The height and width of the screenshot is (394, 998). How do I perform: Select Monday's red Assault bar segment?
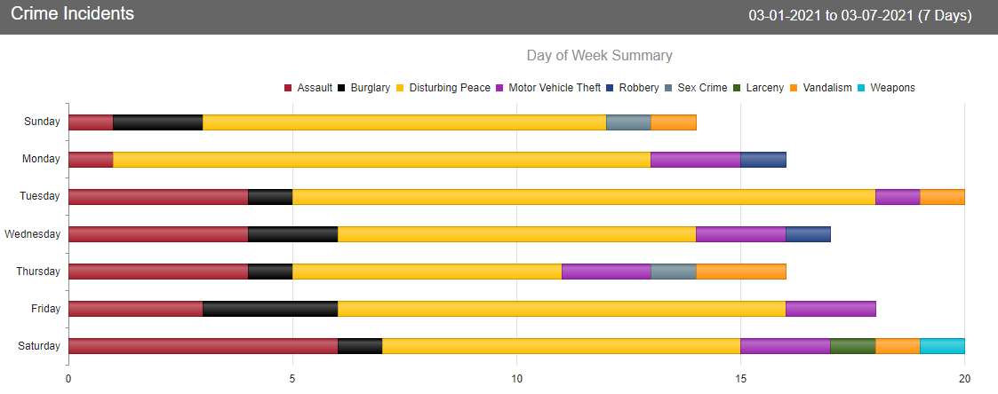click(x=91, y=160)
